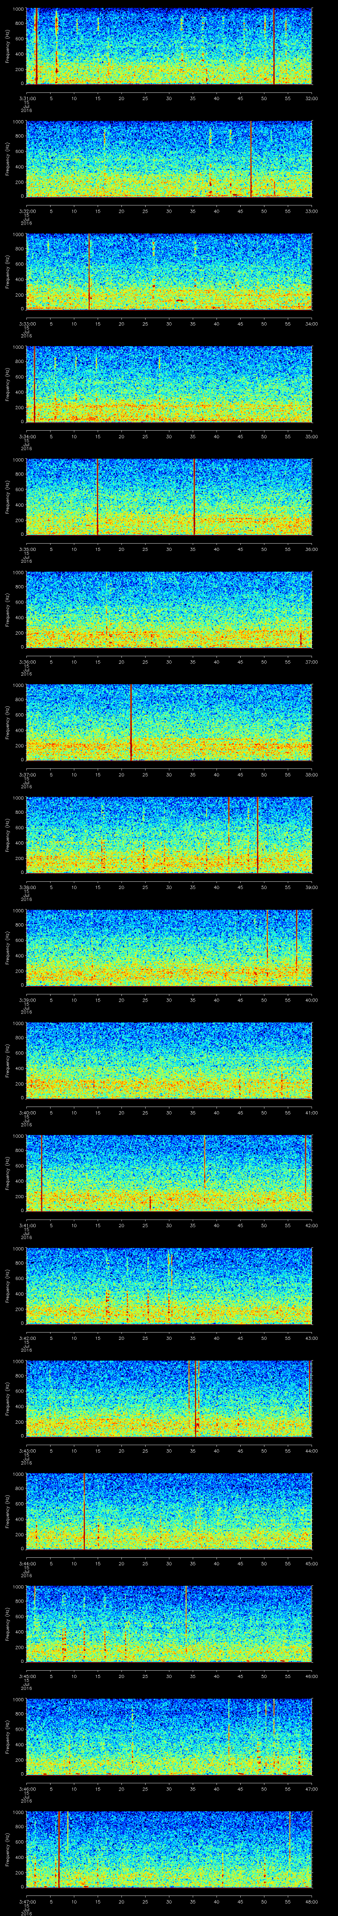Click the '3:38:00' start time label
338x1916 pixels.
pos(27,887)
